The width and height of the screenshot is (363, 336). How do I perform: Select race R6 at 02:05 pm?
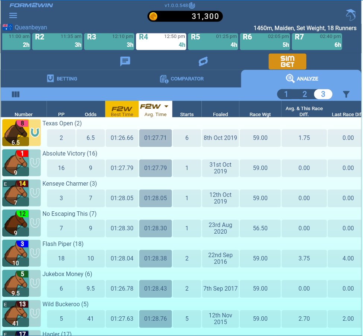click(x=265, y=41)
